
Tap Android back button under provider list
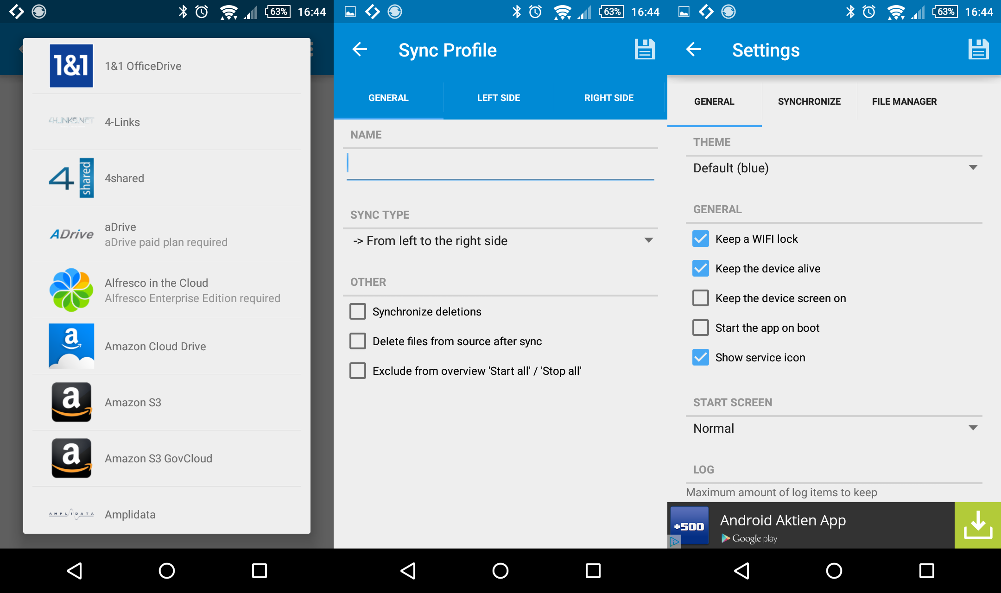[74, 571]
